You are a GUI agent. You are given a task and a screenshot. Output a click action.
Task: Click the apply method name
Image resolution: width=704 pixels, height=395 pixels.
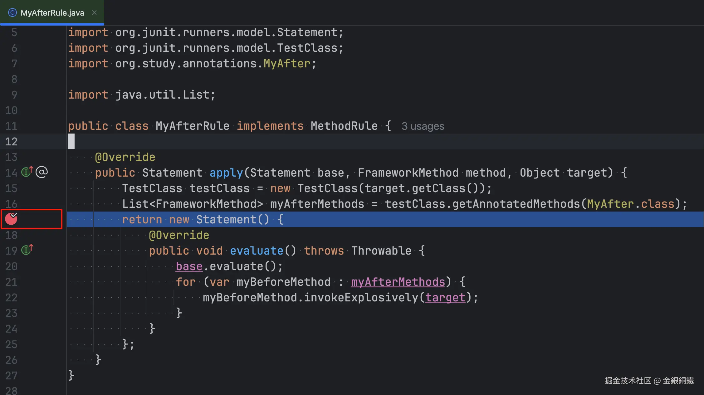coord(226,173)
